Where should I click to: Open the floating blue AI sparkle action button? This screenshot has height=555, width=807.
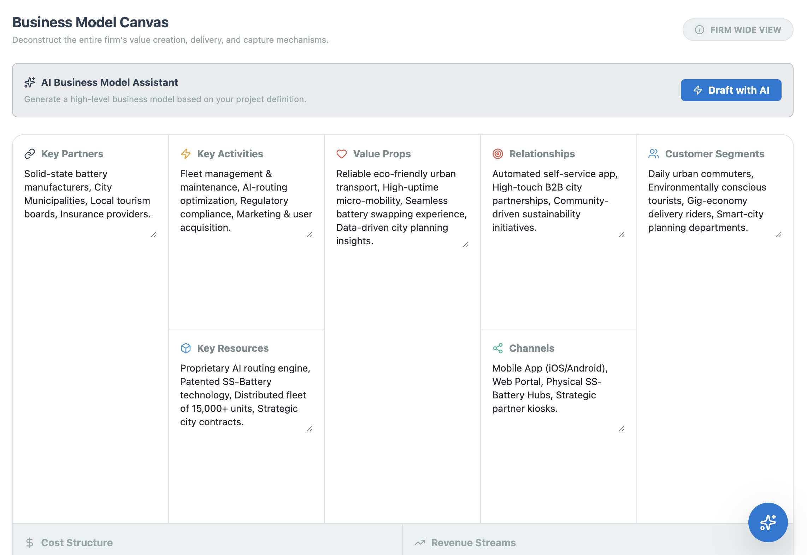tap(768, 522)
